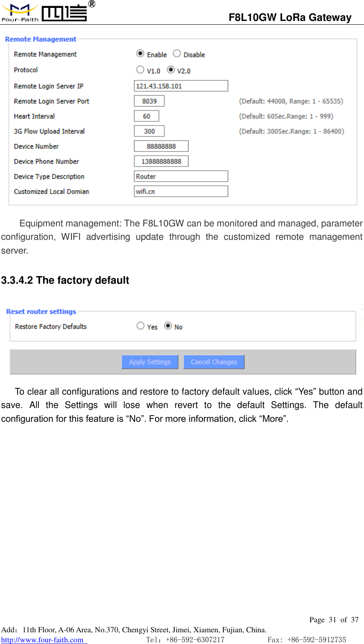Click the 'Fax: +86-592-5912735' footer text
Viewport: 364px width, 644px height.
pos(307,639)
